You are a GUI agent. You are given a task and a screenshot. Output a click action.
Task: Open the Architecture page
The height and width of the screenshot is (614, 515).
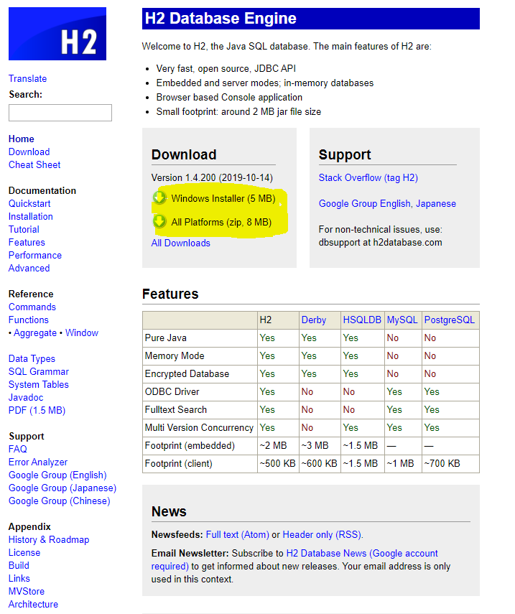coord(33,604)
